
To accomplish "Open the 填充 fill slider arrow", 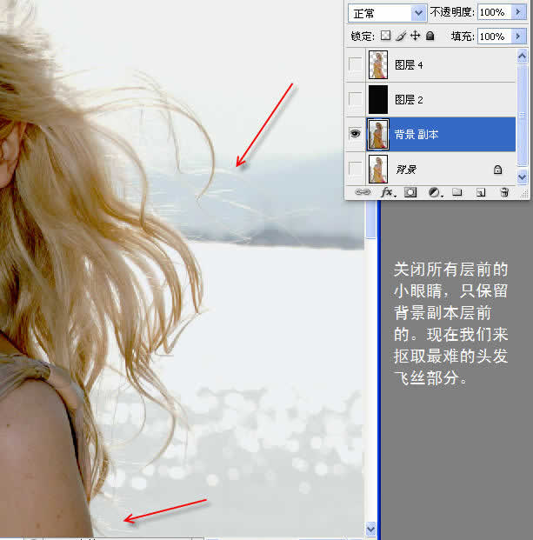I will pos(518,36).
